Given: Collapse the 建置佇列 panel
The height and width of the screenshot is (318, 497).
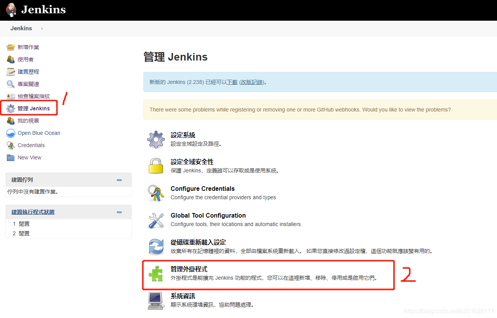Looking at the screenshot, I should [119, 180].
